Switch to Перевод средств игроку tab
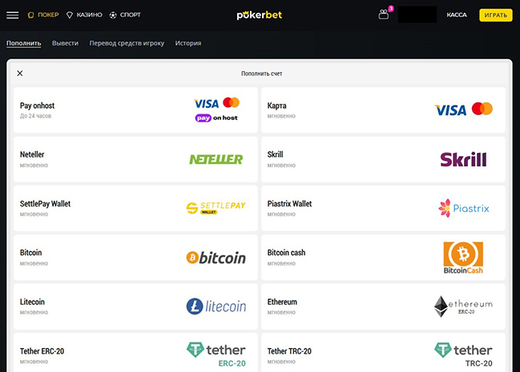This screenshot has width=520, height=372. tap(127, 43)
